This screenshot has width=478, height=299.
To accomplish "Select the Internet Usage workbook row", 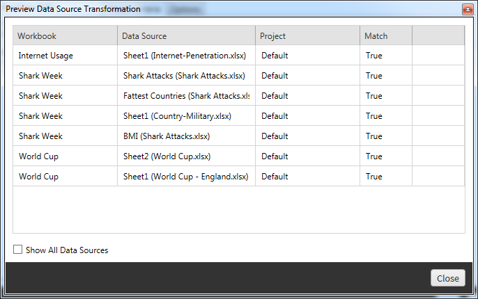I will [46, 56].
